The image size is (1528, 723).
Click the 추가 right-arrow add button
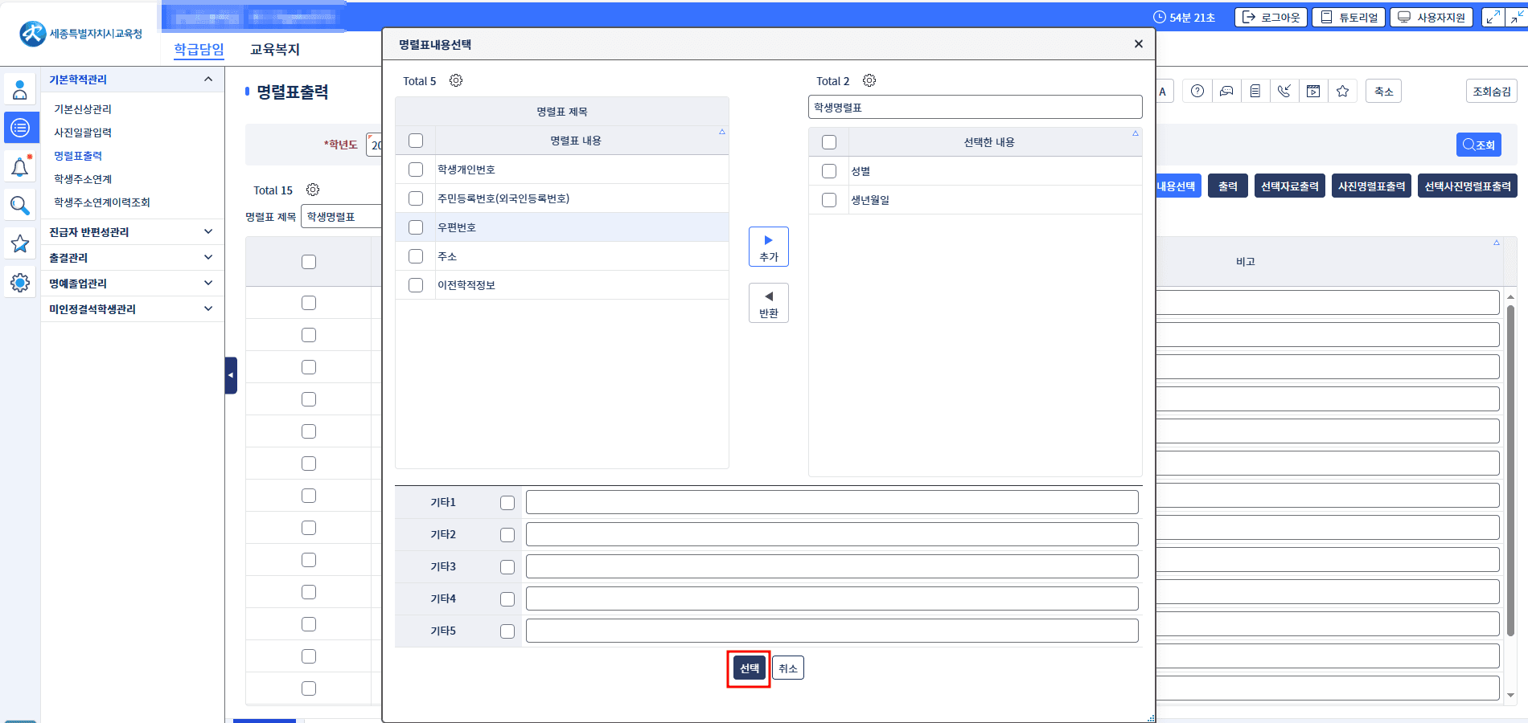pyautogui.click(x=769, y=247)
